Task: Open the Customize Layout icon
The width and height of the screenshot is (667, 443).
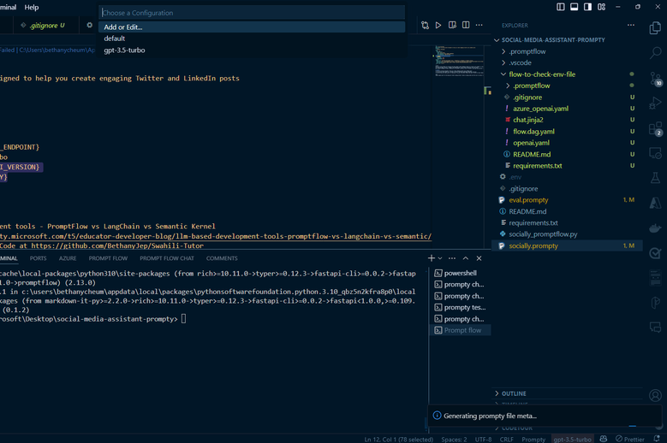Action: 601,7
